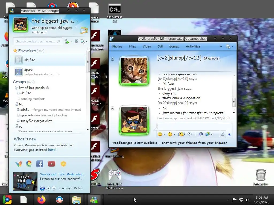This screenshot has height=205, width=274.
Task: Click the chat conversation scrollbar thumb
Action: tap(234, 102)
